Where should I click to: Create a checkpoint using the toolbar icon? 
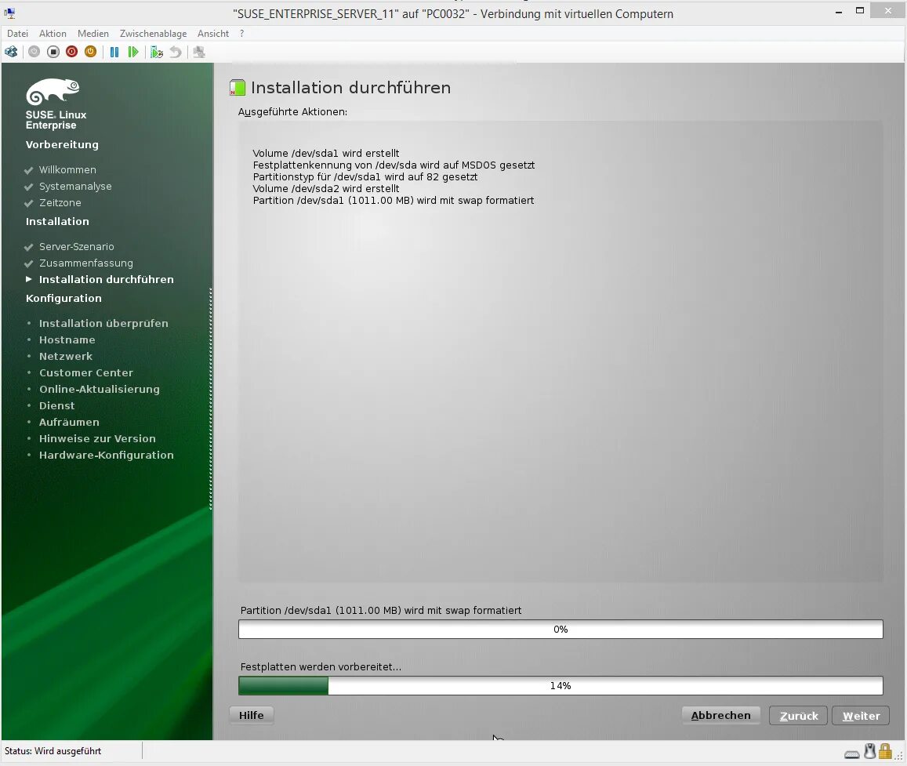(157, 52)
